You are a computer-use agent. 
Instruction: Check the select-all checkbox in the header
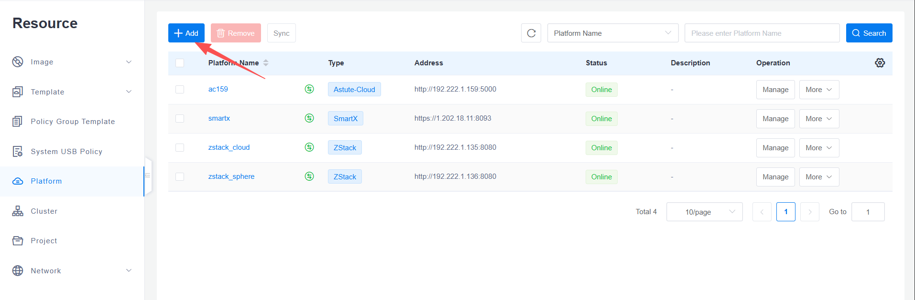pos(180,63)
